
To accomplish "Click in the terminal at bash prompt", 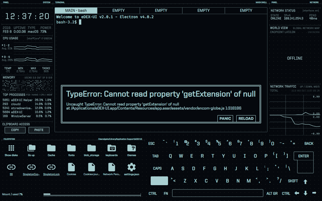I will pyautogui.click(x=80, y=22).
